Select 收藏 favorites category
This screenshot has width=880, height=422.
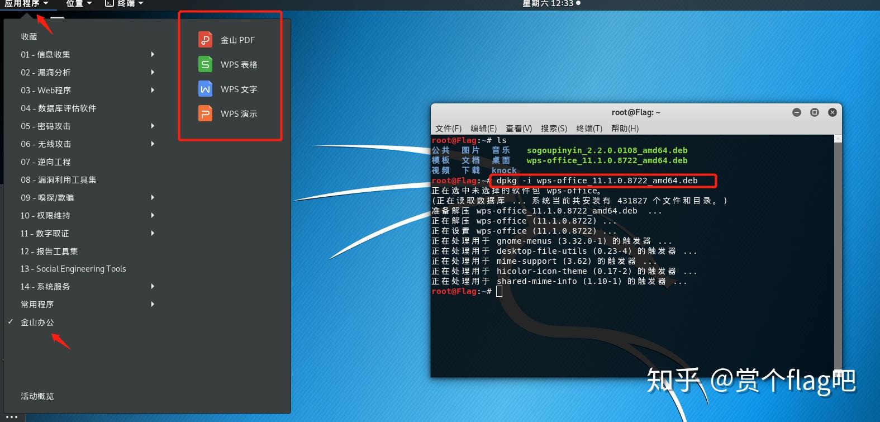(29, 36)
